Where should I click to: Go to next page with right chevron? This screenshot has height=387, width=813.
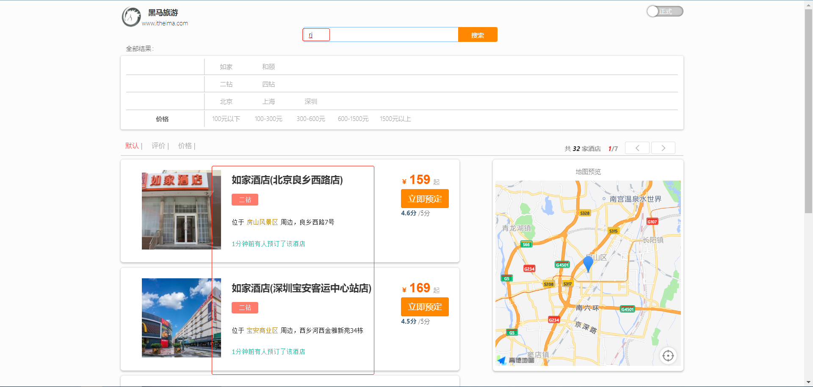(663, 148)
